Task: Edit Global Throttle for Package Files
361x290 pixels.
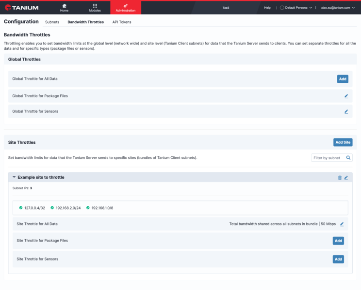Action: (346, 96)
